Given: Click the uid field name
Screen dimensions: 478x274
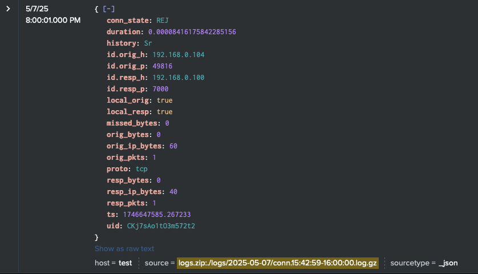Looking at the screenshot, I should click(x=113, y=226).
